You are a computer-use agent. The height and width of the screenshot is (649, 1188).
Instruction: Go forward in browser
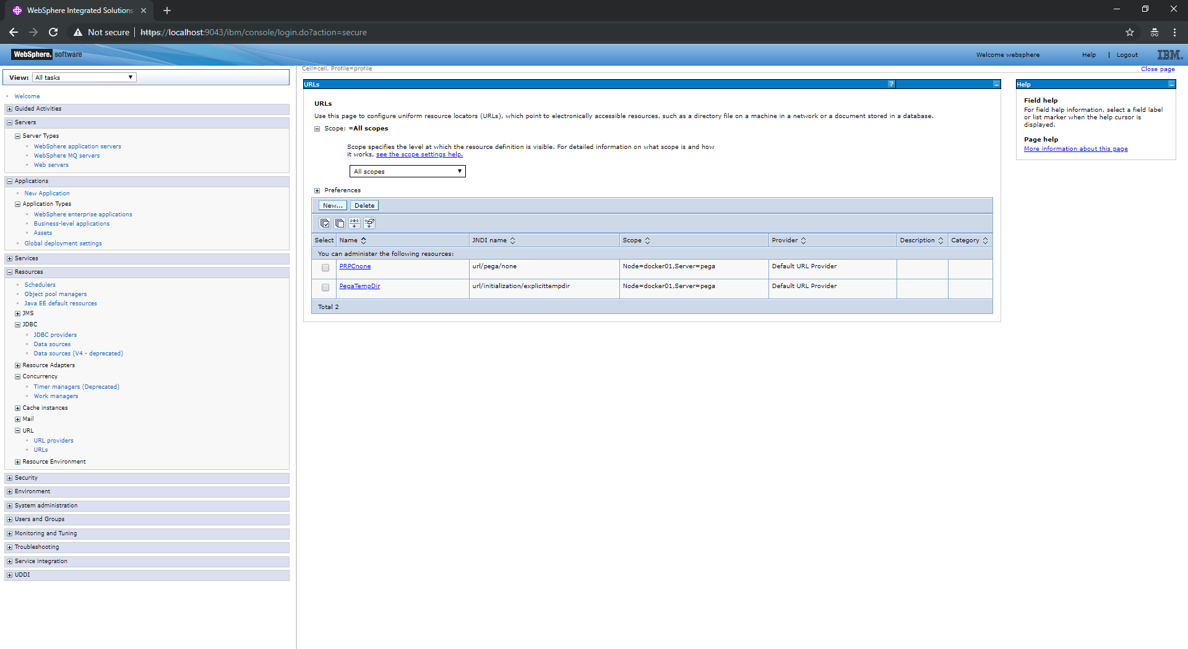33,32
